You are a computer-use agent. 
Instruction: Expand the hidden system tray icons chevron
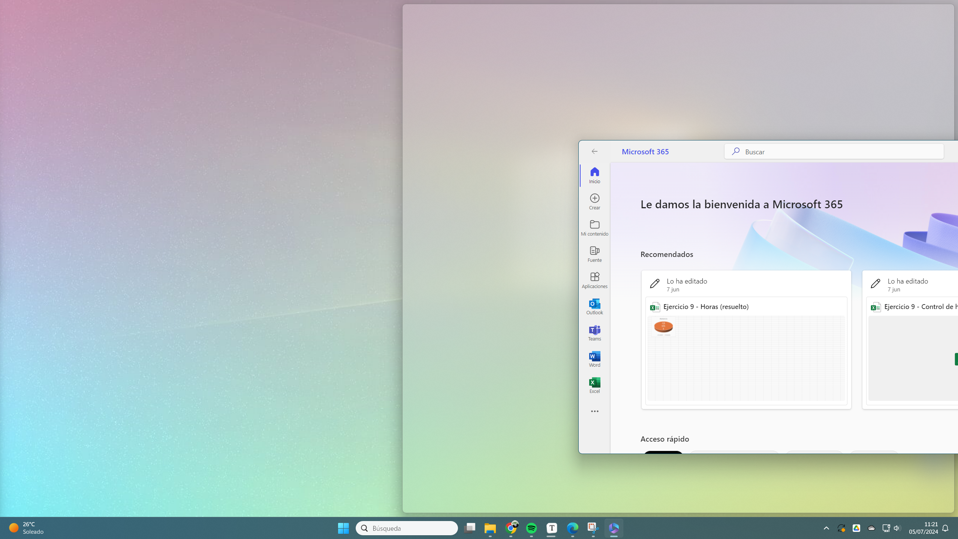click(826, 528)
